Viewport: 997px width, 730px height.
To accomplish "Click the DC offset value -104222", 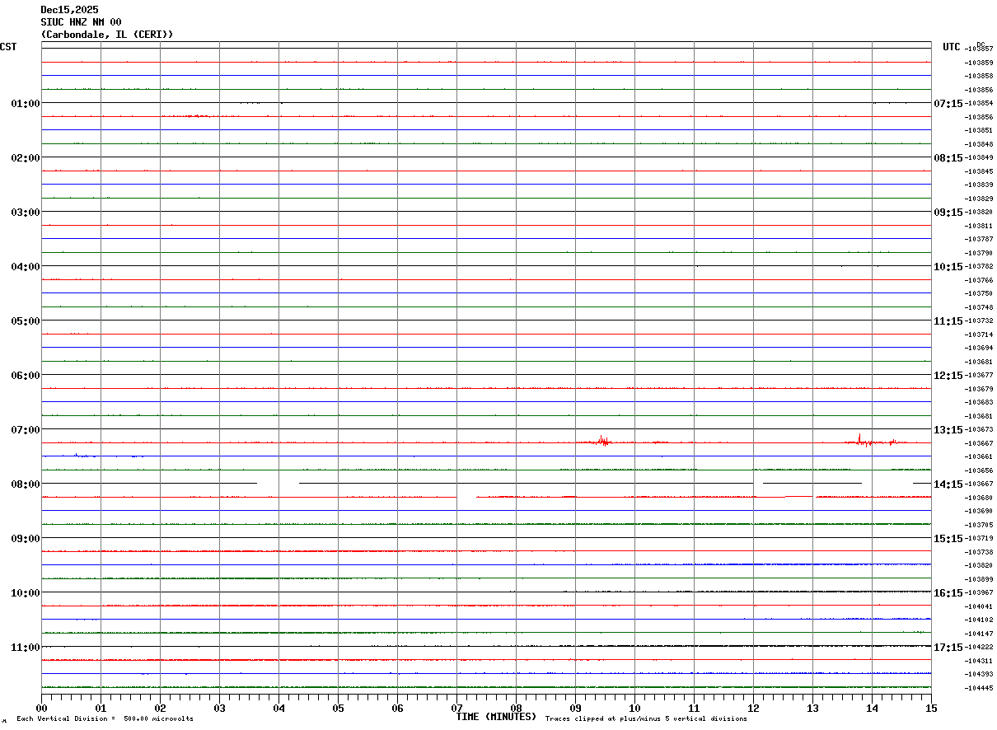I will [979, 647].
